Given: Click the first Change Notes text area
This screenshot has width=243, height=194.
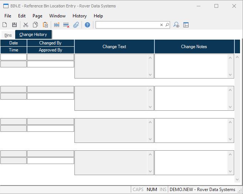Looking at the screenshot, I should pos(191,66).
